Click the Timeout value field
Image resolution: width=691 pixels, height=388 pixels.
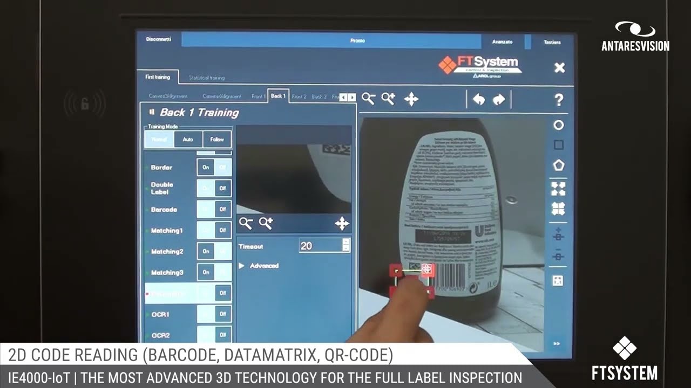click(321, 246)
